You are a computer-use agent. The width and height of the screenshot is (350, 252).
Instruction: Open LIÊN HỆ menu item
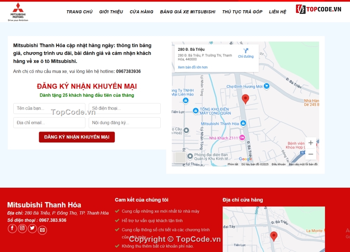(x=277, y=12)
